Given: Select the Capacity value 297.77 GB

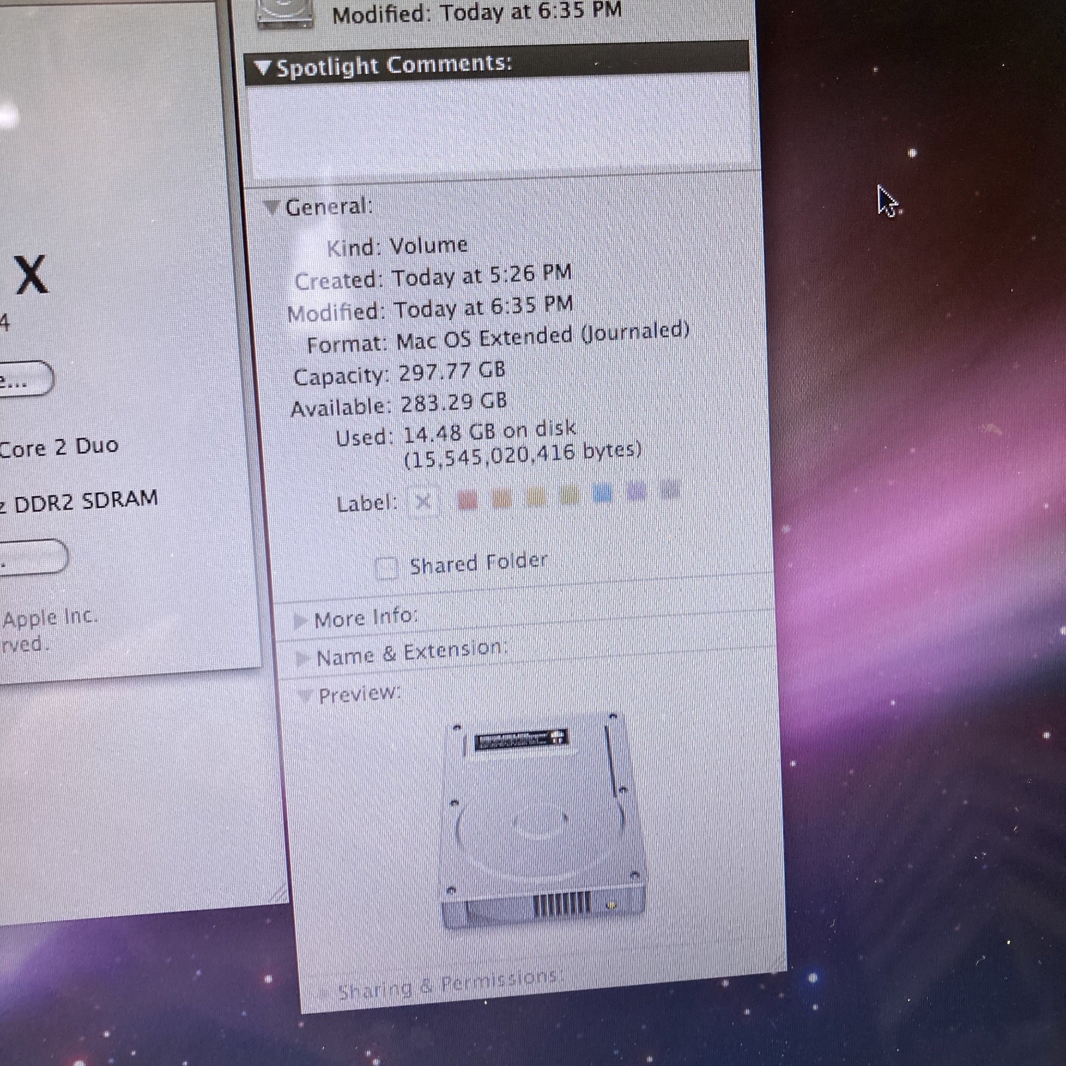Looking at the screenshot, I should click(x=452, y=371).
